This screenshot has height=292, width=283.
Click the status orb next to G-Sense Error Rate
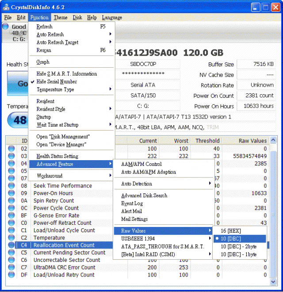pyautogui.click(x=11, y=215)
